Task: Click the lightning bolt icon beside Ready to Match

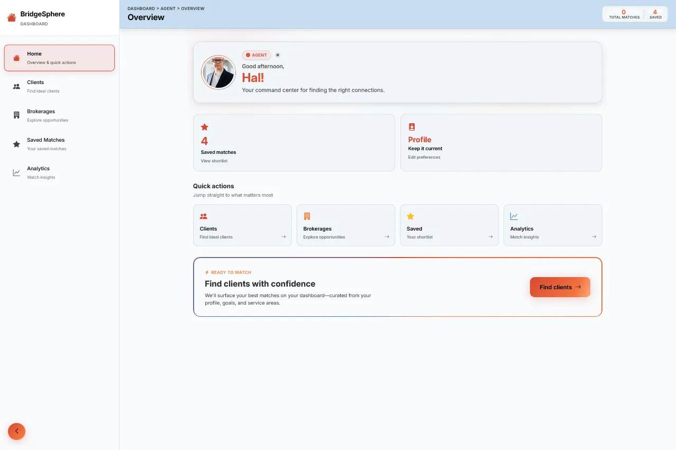Action: (x=207, y=272)
